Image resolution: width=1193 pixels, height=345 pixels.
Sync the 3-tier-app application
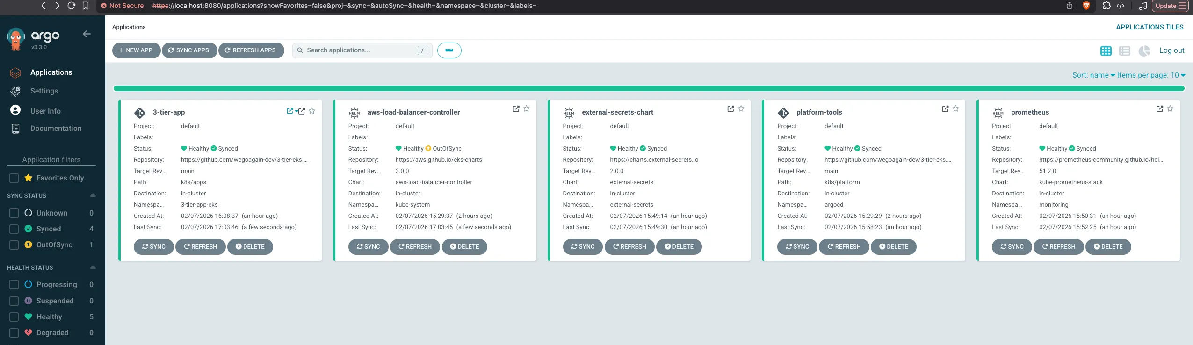(x=153, y=247)
